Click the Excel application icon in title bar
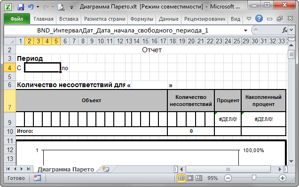299x187 pixels. [8, 7]
